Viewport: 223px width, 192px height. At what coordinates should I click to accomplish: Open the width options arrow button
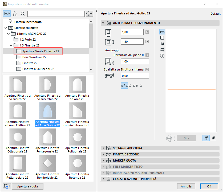(147, 32)
